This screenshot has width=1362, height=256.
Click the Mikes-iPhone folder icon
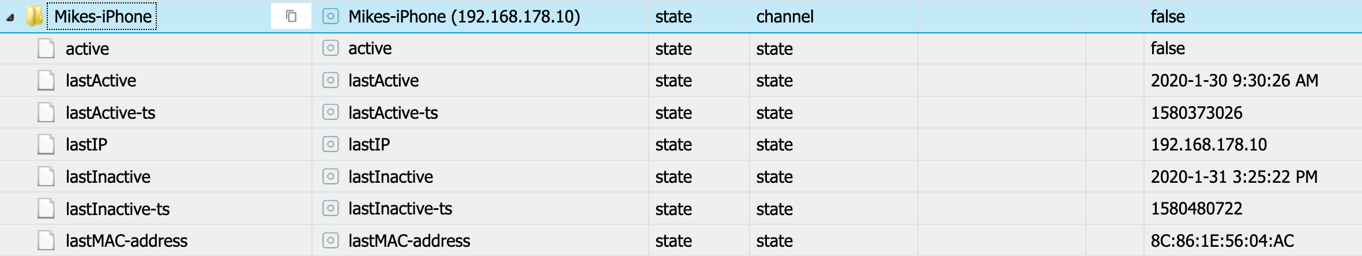[35, 16]
